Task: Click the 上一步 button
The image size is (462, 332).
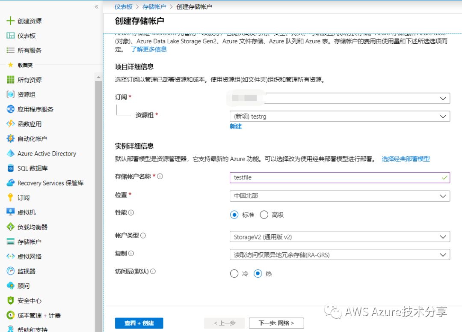Action: pyautogui.click(x=225, y=323)
